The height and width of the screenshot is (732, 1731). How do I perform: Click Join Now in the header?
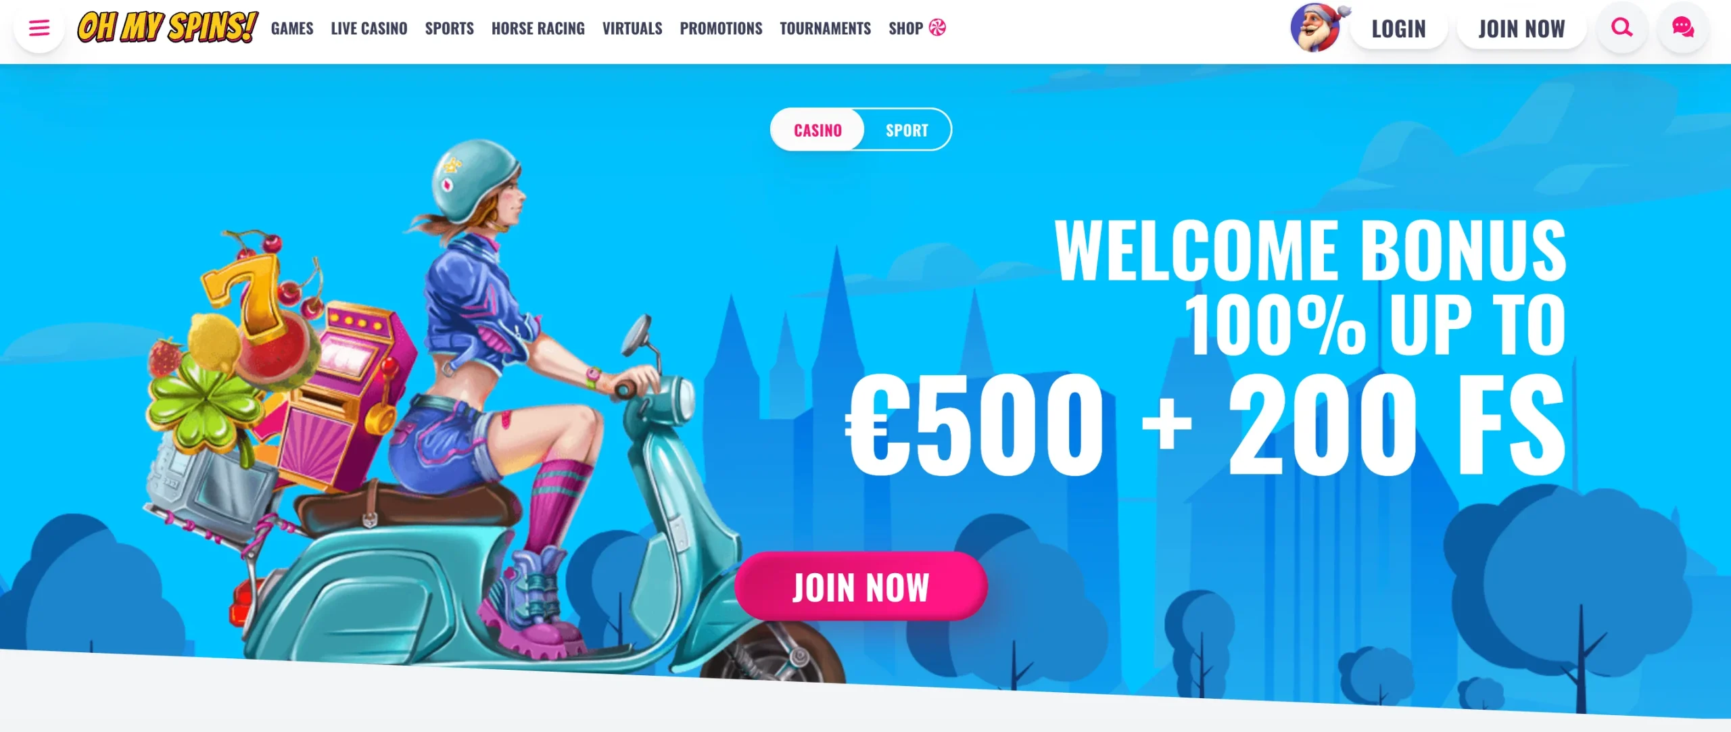pos(1521,28)
